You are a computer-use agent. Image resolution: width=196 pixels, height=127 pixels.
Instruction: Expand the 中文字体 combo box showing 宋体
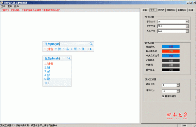coord(187,26)
